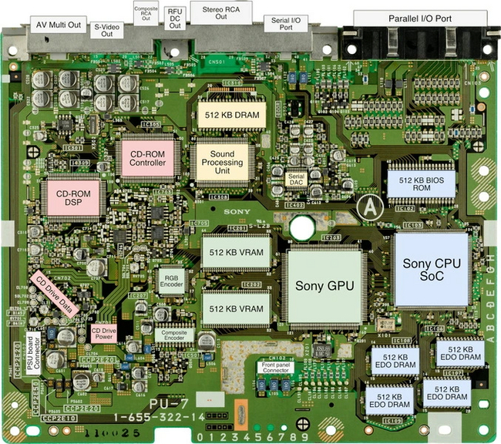
Task: Select the S-Video Out connector label
Action: (108, 30)
